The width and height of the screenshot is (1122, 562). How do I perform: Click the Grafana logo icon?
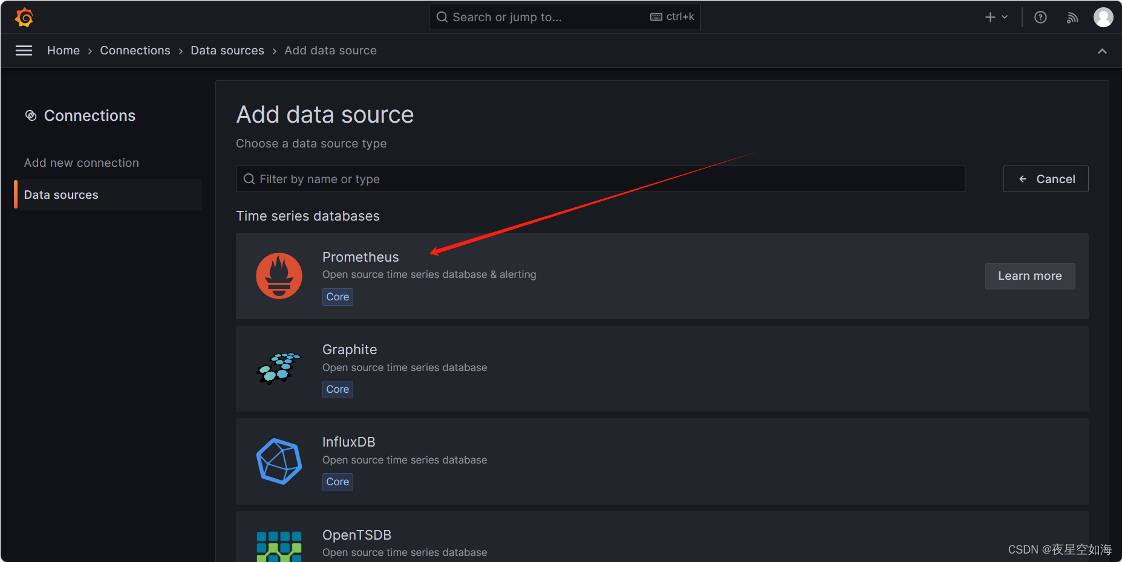(x=24, y=18)
